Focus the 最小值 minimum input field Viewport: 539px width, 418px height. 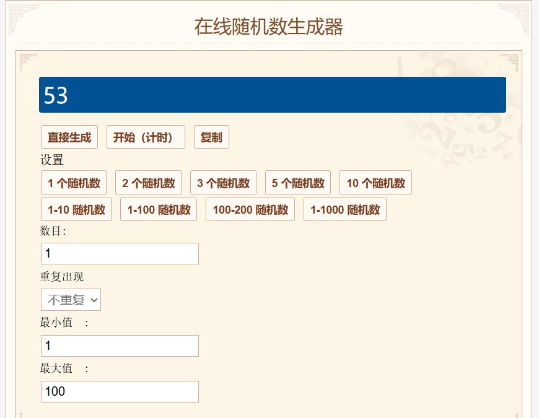pyautogui.click(x=120, y=346)
